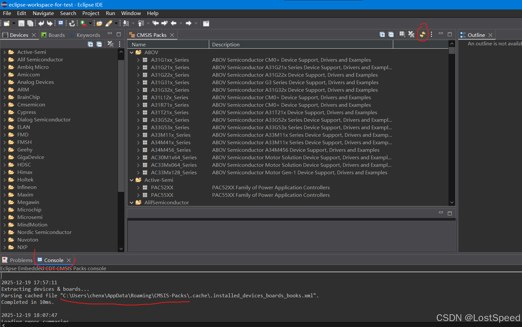Open the Search icon dropdown arrow

tap(116, 23)
